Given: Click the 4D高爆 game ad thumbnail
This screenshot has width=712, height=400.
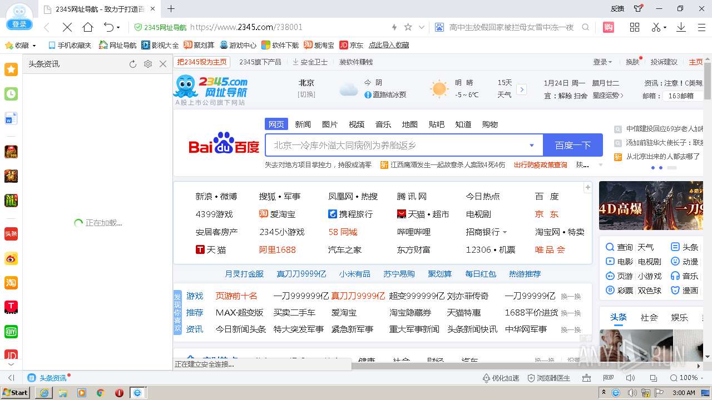Looking at the screenshot, I should click(x=651, y=206).
